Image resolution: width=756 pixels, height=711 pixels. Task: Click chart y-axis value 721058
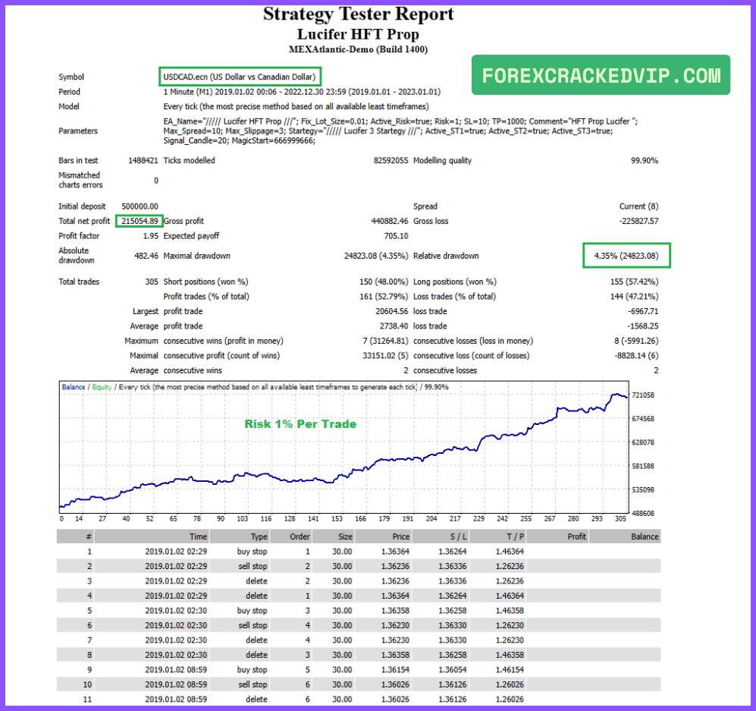643,395
